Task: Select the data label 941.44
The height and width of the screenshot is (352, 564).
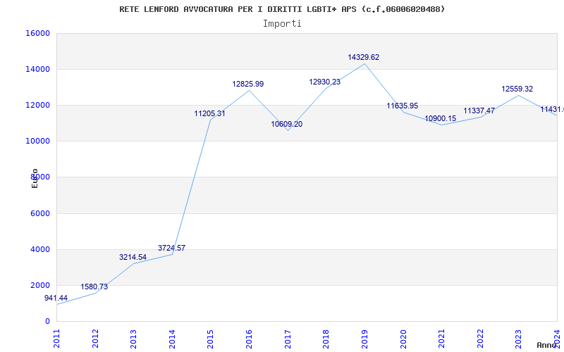Action: point(56,298)
